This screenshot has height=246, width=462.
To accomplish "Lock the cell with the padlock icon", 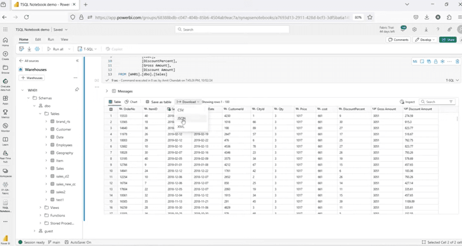I will point(436,61).
